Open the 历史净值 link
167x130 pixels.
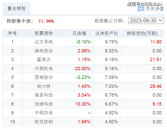154,9
